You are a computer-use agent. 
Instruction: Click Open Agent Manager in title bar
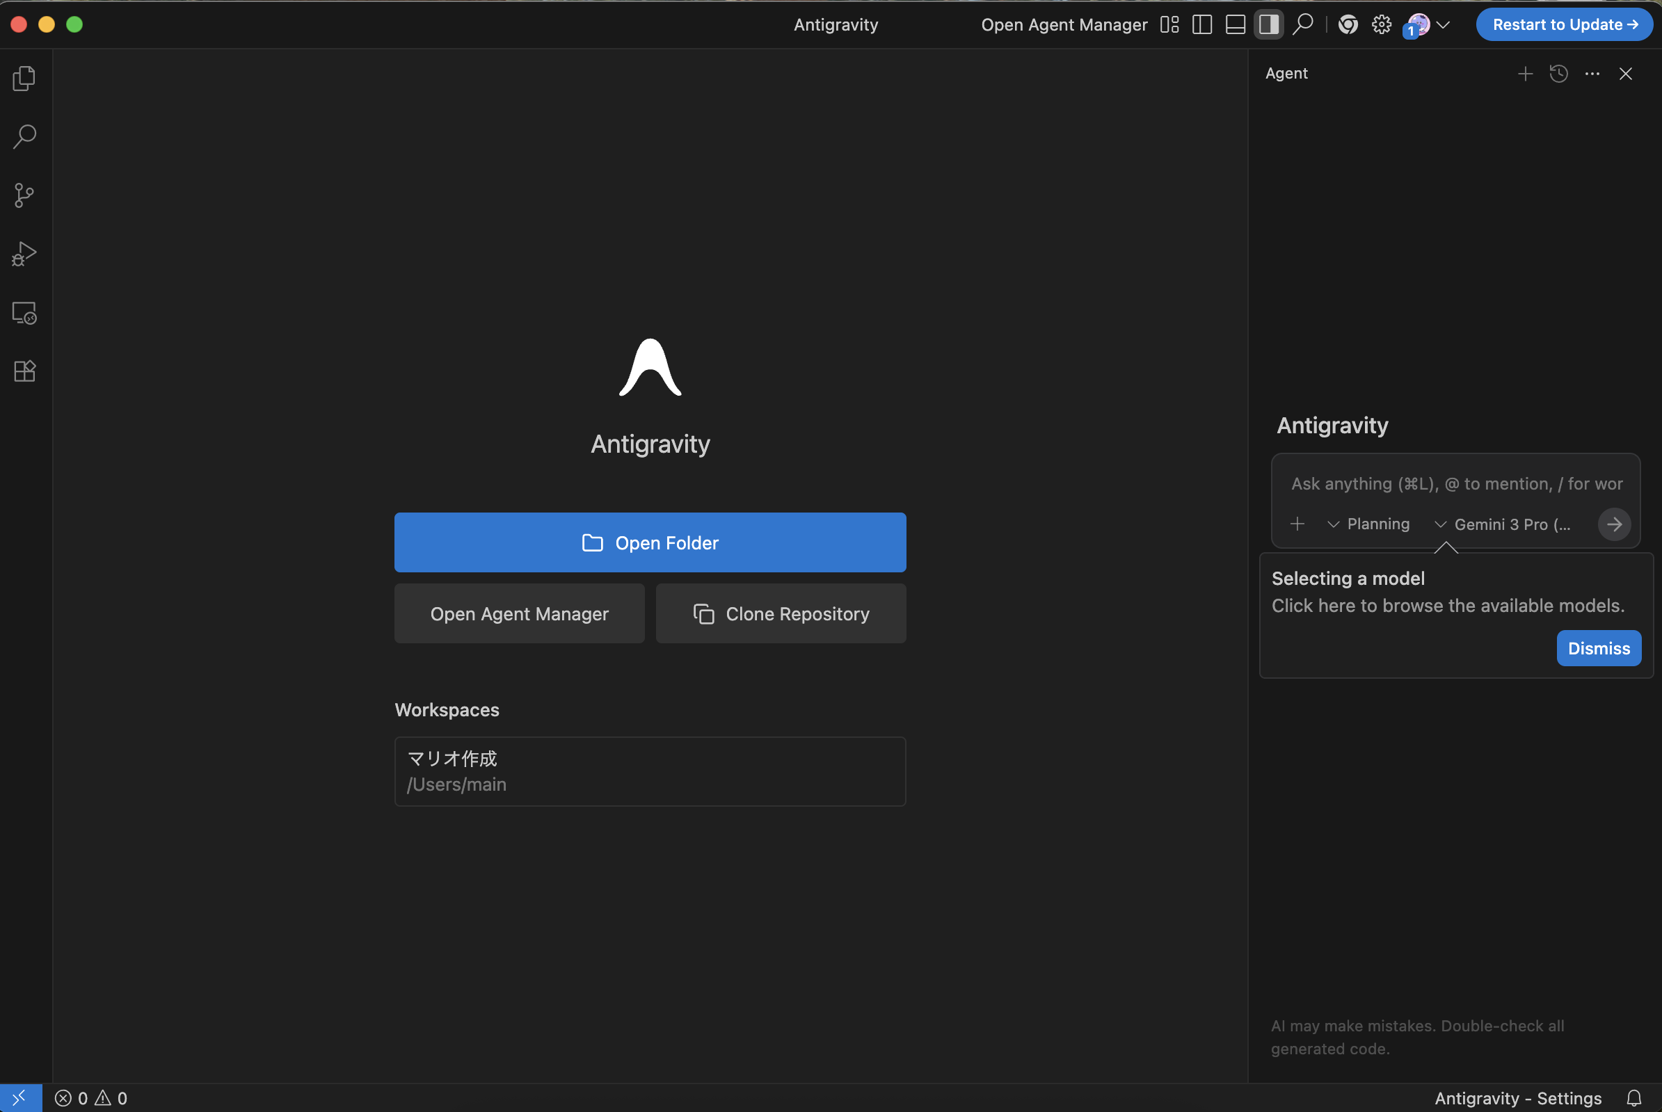1064,25
